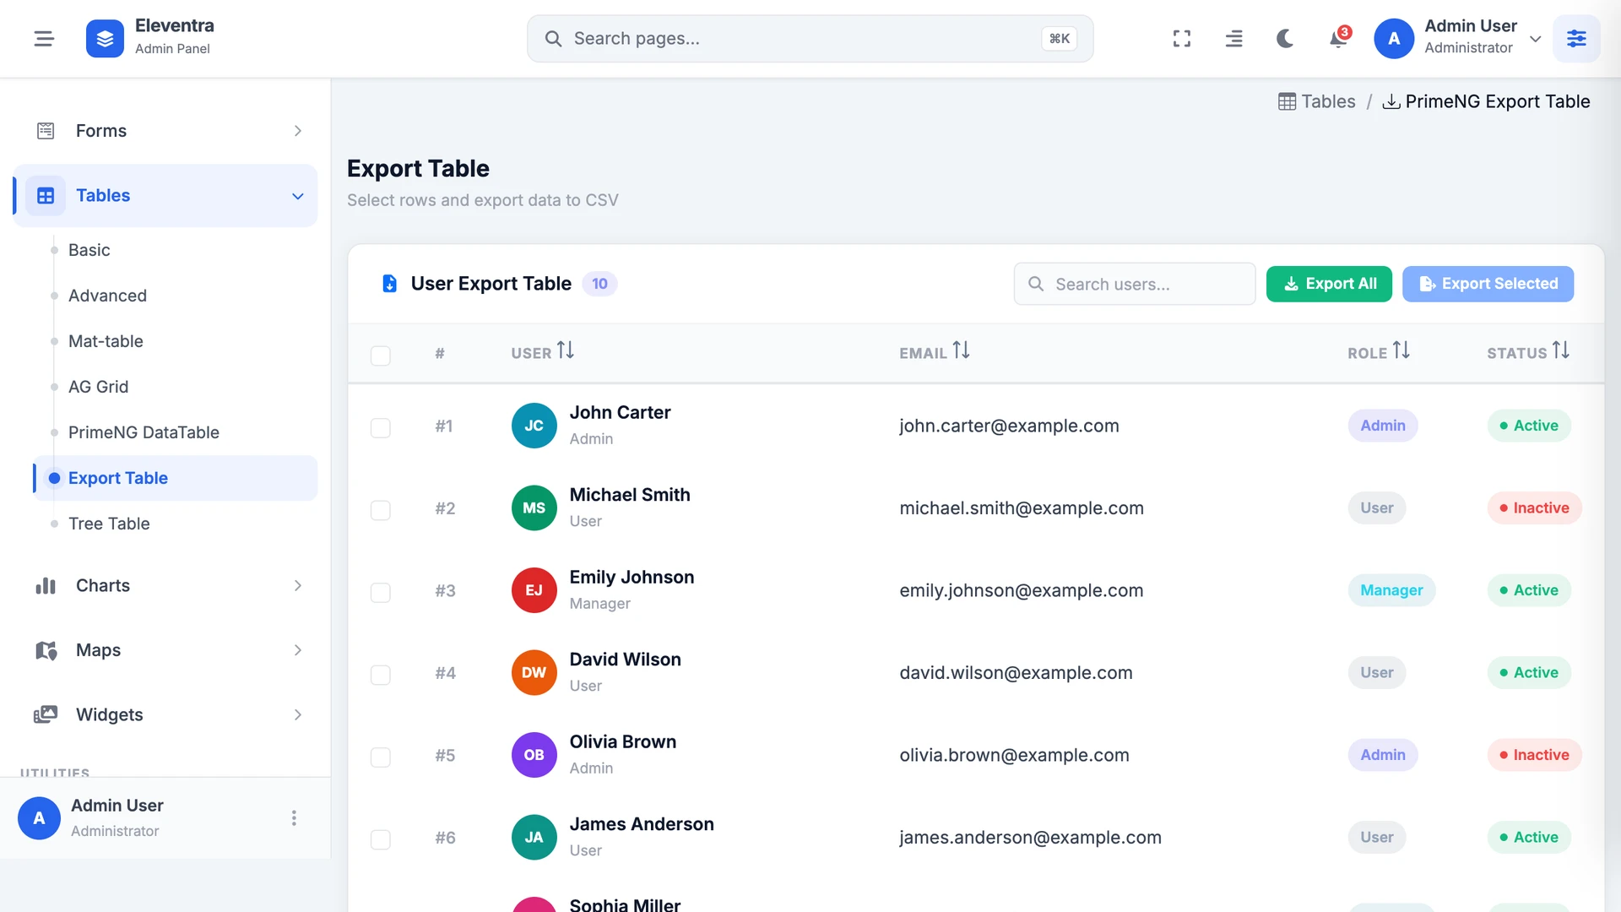Click the Search users field

click(x=1134, y=284)
